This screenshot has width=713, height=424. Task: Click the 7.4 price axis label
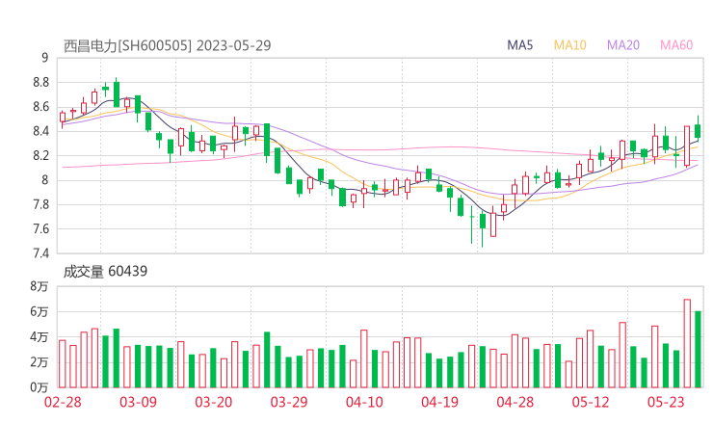point(40,252)
